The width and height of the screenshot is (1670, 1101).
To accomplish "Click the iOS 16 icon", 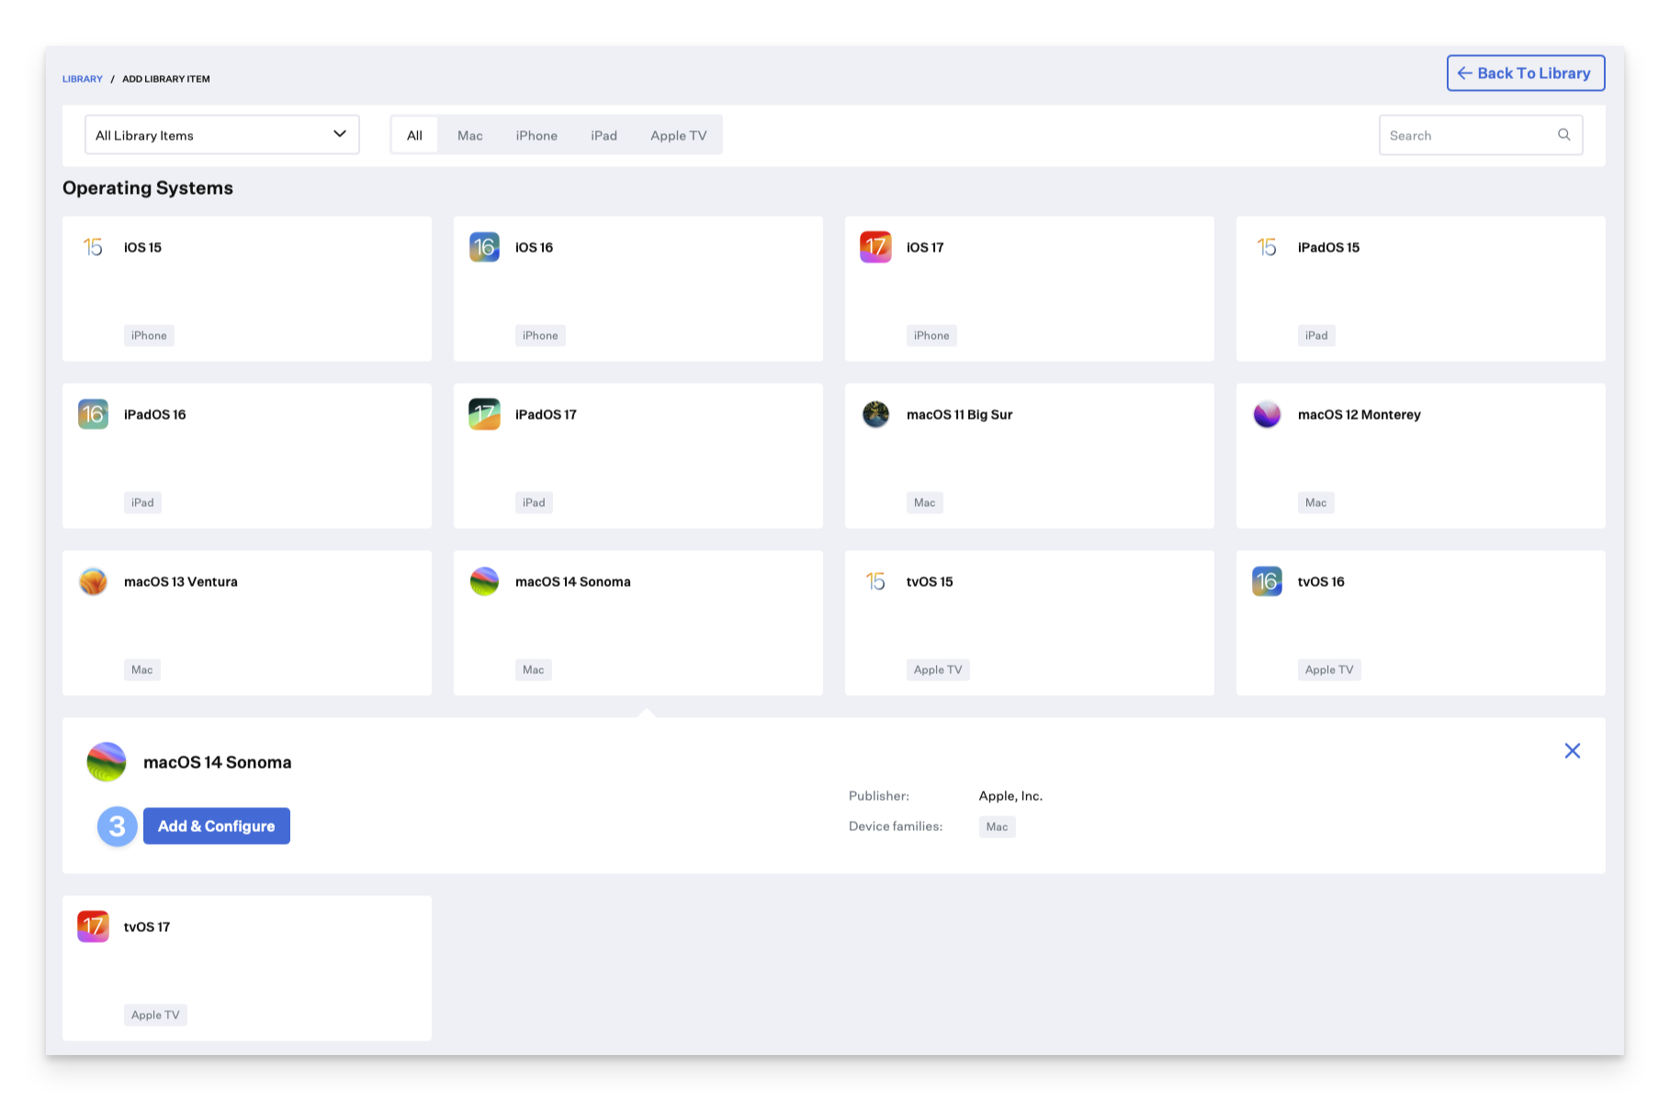I will coord(484,247).
